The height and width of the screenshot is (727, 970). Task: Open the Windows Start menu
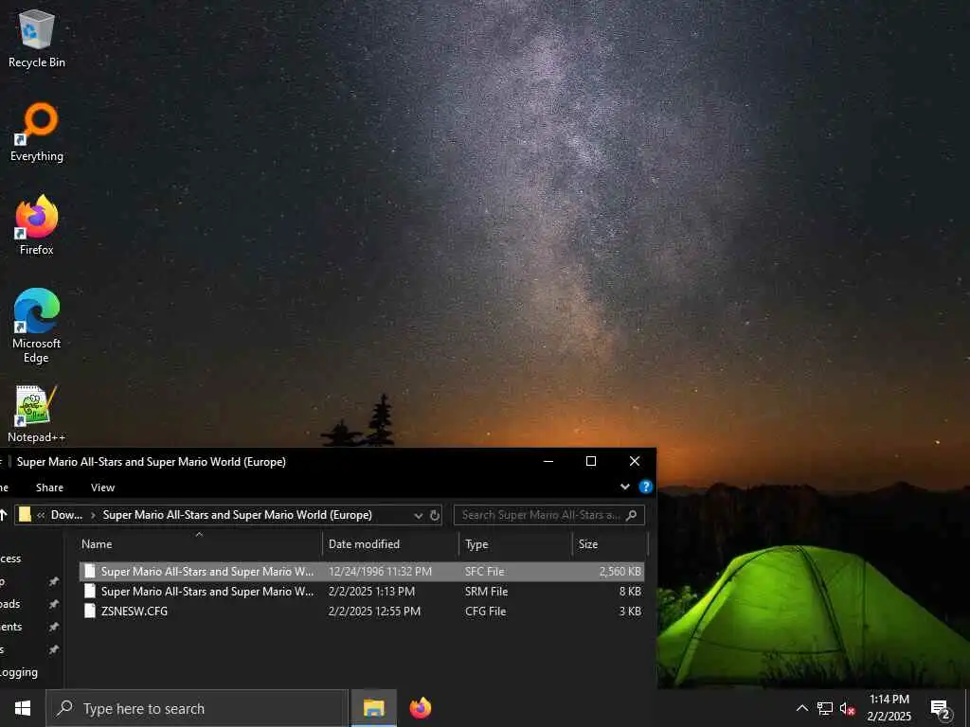[x=23, y=708]
